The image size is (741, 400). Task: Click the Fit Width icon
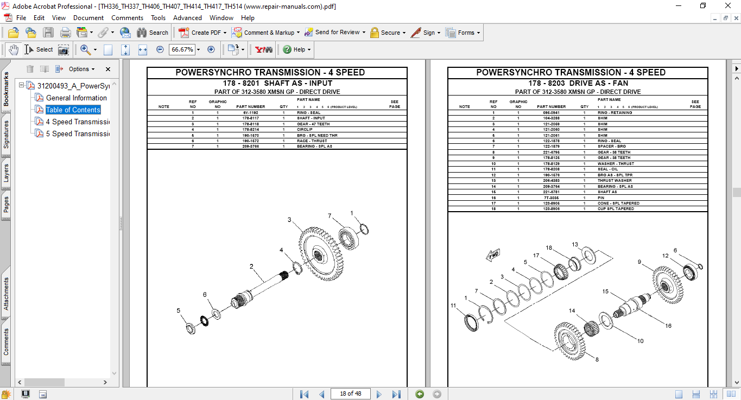[x=143, y=49]
